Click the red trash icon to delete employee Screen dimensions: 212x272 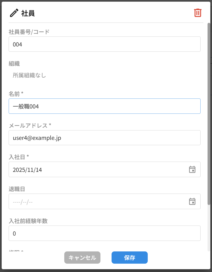pos(198,13)
